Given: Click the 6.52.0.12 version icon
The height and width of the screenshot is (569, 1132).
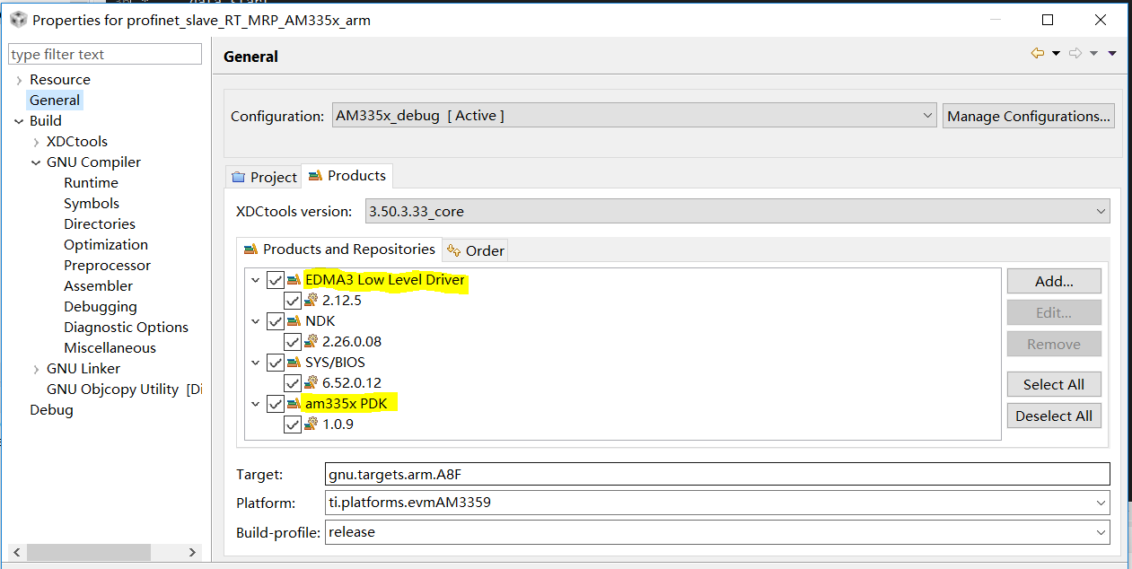Looking at the screenshot, I should pos(312,383).
